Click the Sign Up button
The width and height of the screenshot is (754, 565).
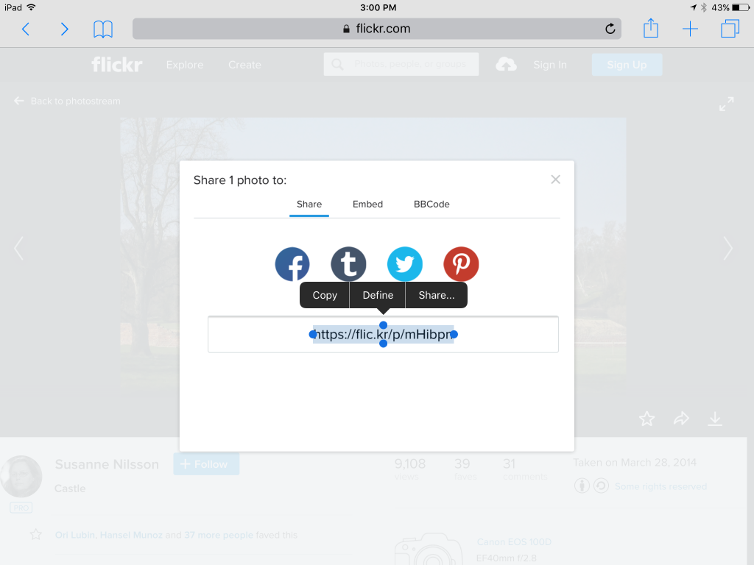pos(627,65)
